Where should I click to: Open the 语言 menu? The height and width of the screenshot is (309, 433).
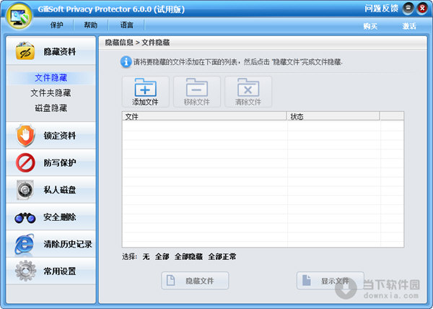127,25
